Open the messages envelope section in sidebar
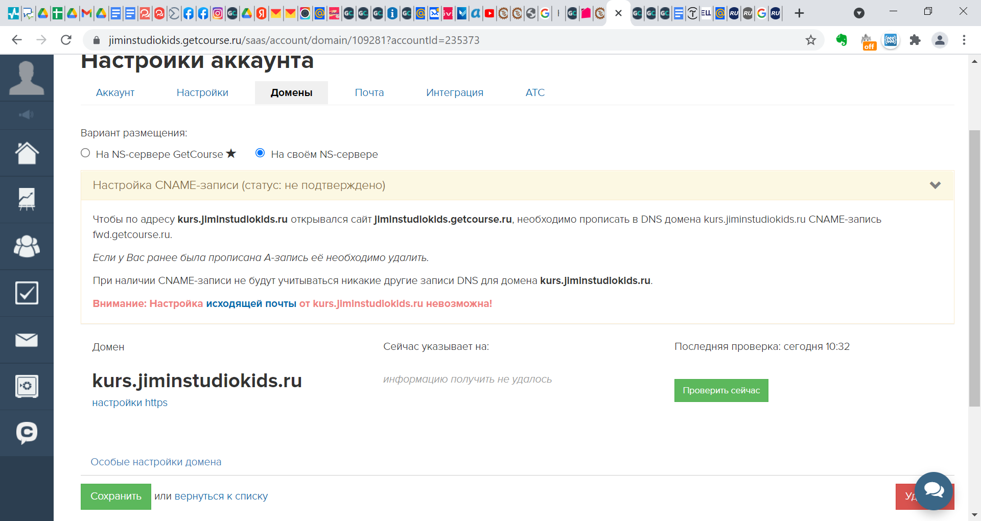 coord(27,340)
